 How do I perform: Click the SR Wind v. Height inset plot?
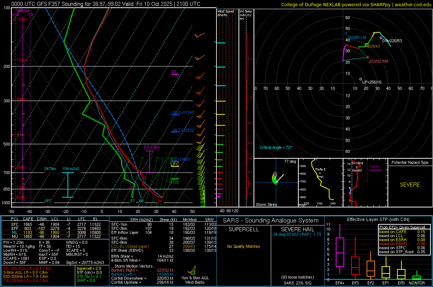(365, 182)
